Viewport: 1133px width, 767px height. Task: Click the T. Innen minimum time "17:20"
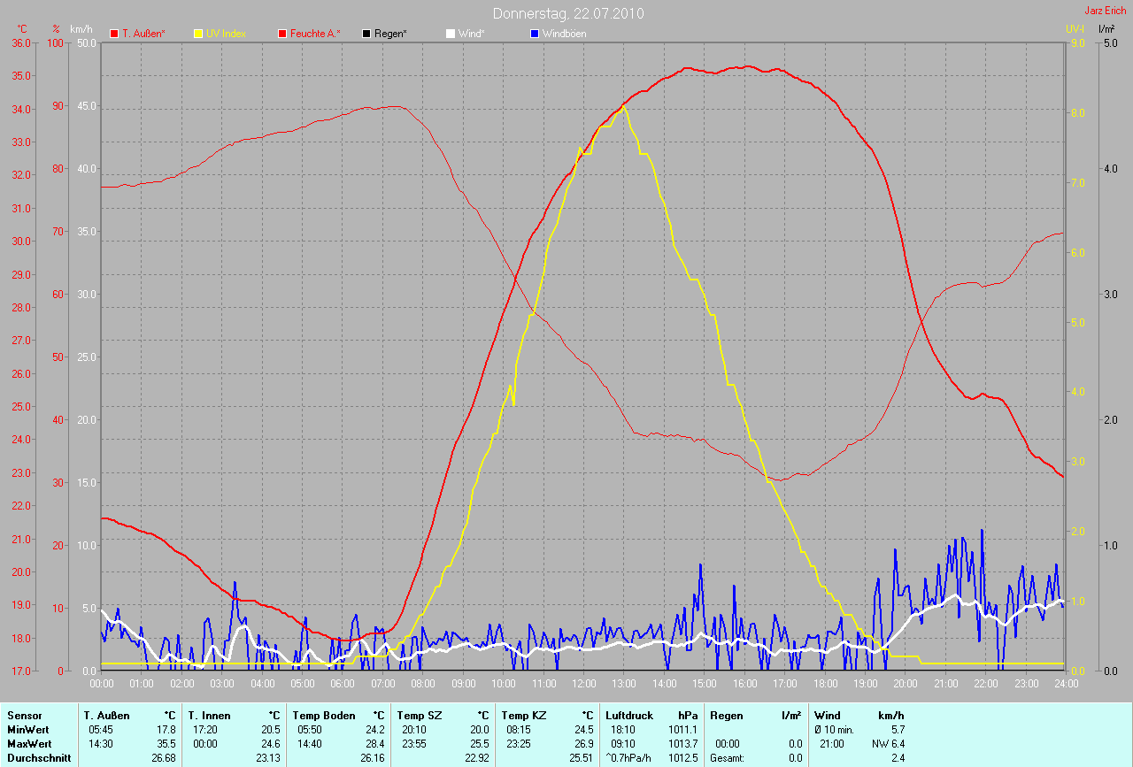pos(206,730)
